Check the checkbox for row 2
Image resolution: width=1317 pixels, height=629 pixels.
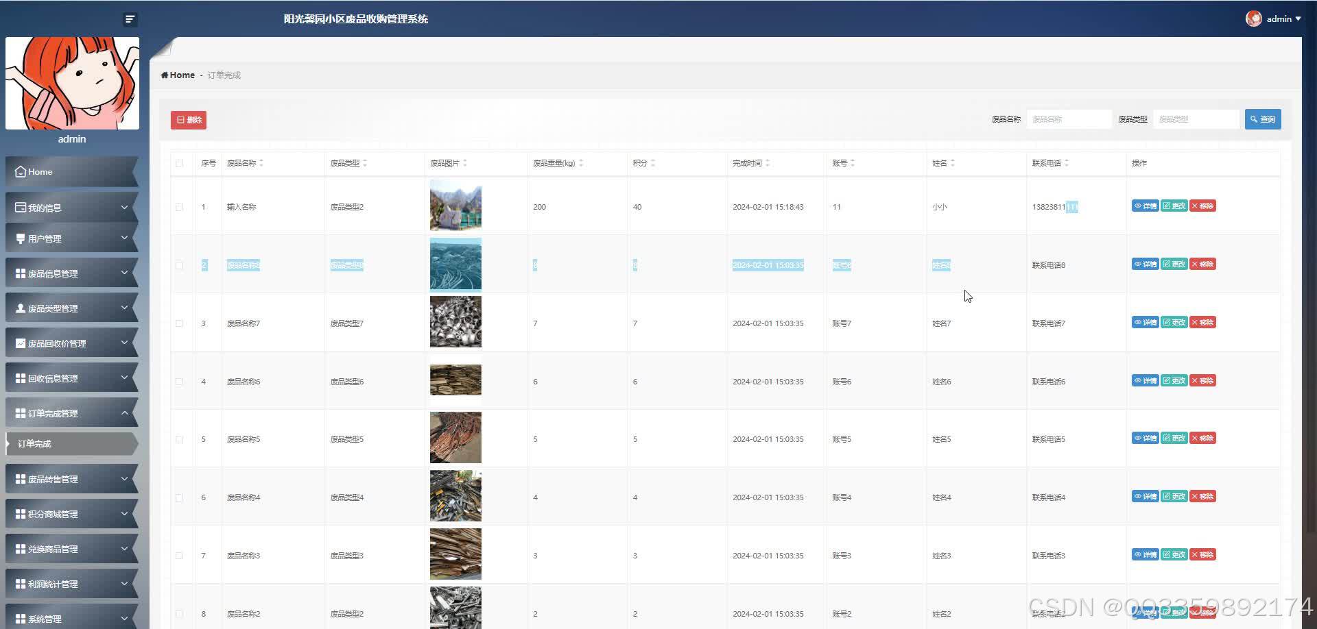180,265
